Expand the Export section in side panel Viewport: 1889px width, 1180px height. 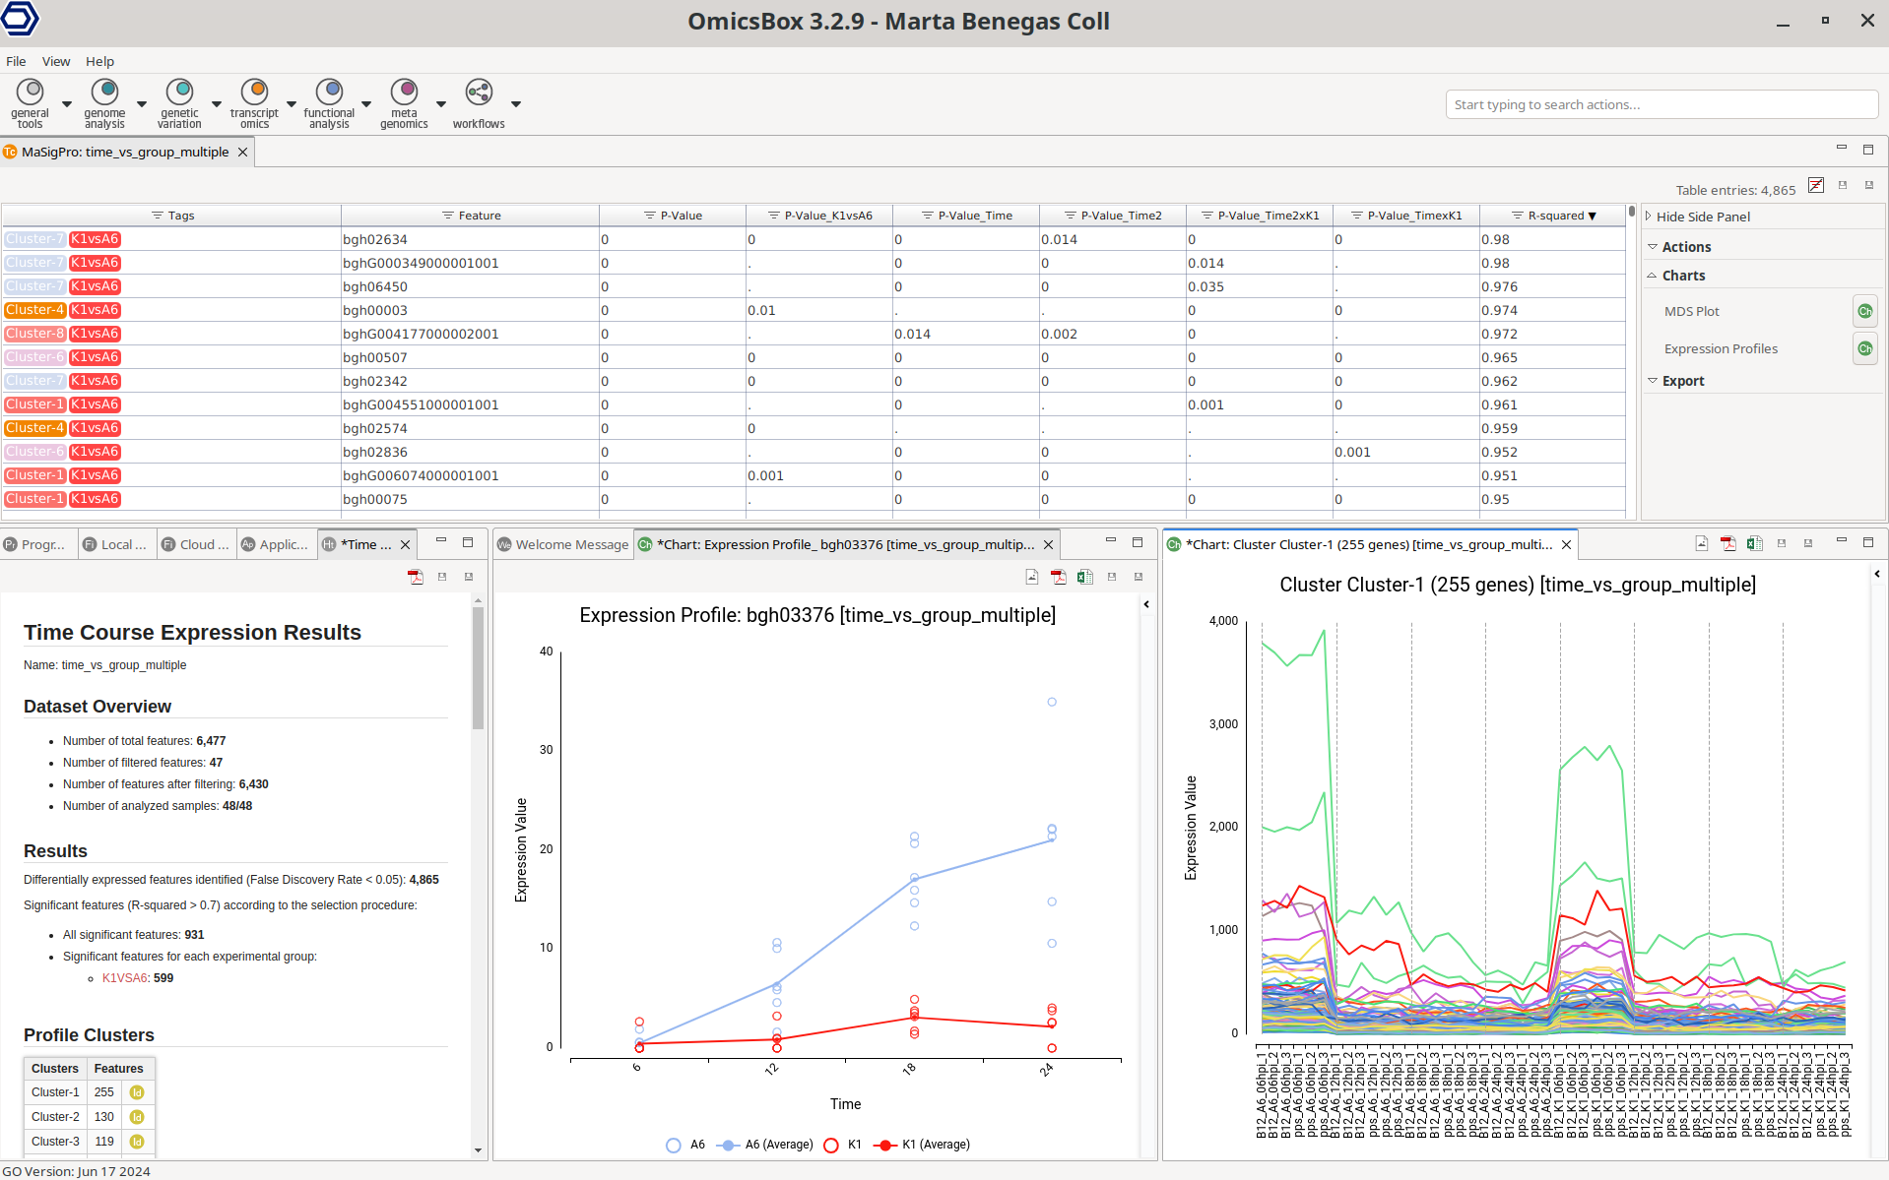(1682, 381)
